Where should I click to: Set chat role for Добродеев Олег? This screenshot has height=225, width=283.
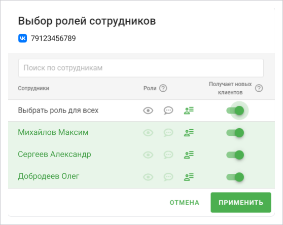click(168, 177)
